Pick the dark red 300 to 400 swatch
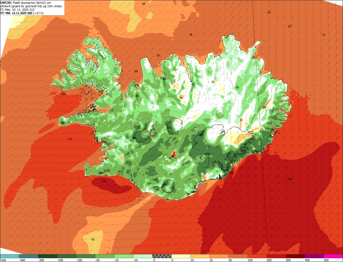This screenshot has height=262, width=343. point(295,256)
